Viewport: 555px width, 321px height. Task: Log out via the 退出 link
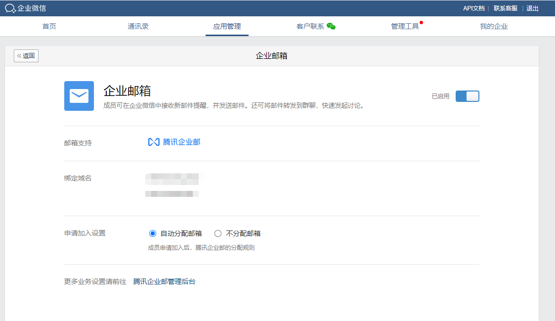click(x=532, y=8)
